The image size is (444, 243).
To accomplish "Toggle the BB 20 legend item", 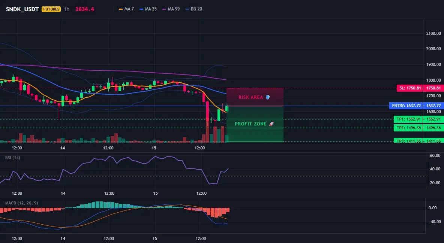I will pyautogui.click(x=193, y=9).
